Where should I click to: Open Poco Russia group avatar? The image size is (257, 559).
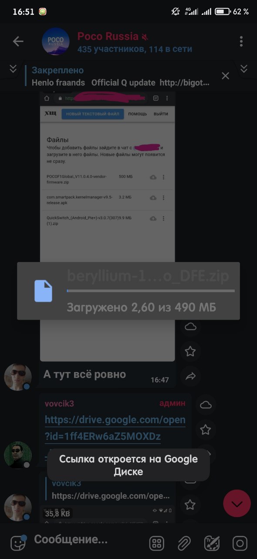click(55, 41)
